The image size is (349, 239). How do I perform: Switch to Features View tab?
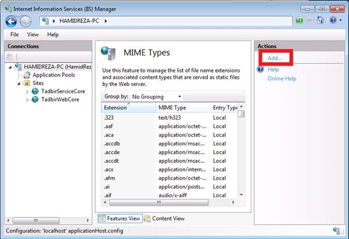pyautogui.click(x=120, y=219)
